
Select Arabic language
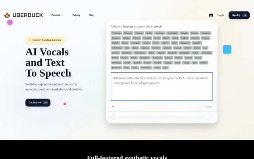[149, 33]
